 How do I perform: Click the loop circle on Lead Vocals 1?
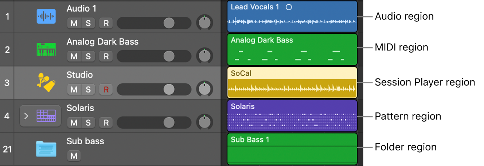point(289,7)
